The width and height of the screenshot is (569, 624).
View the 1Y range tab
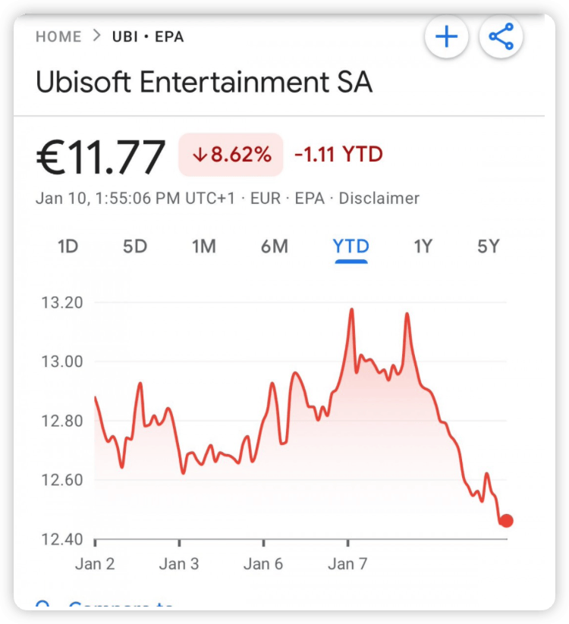tap(423, 246)
